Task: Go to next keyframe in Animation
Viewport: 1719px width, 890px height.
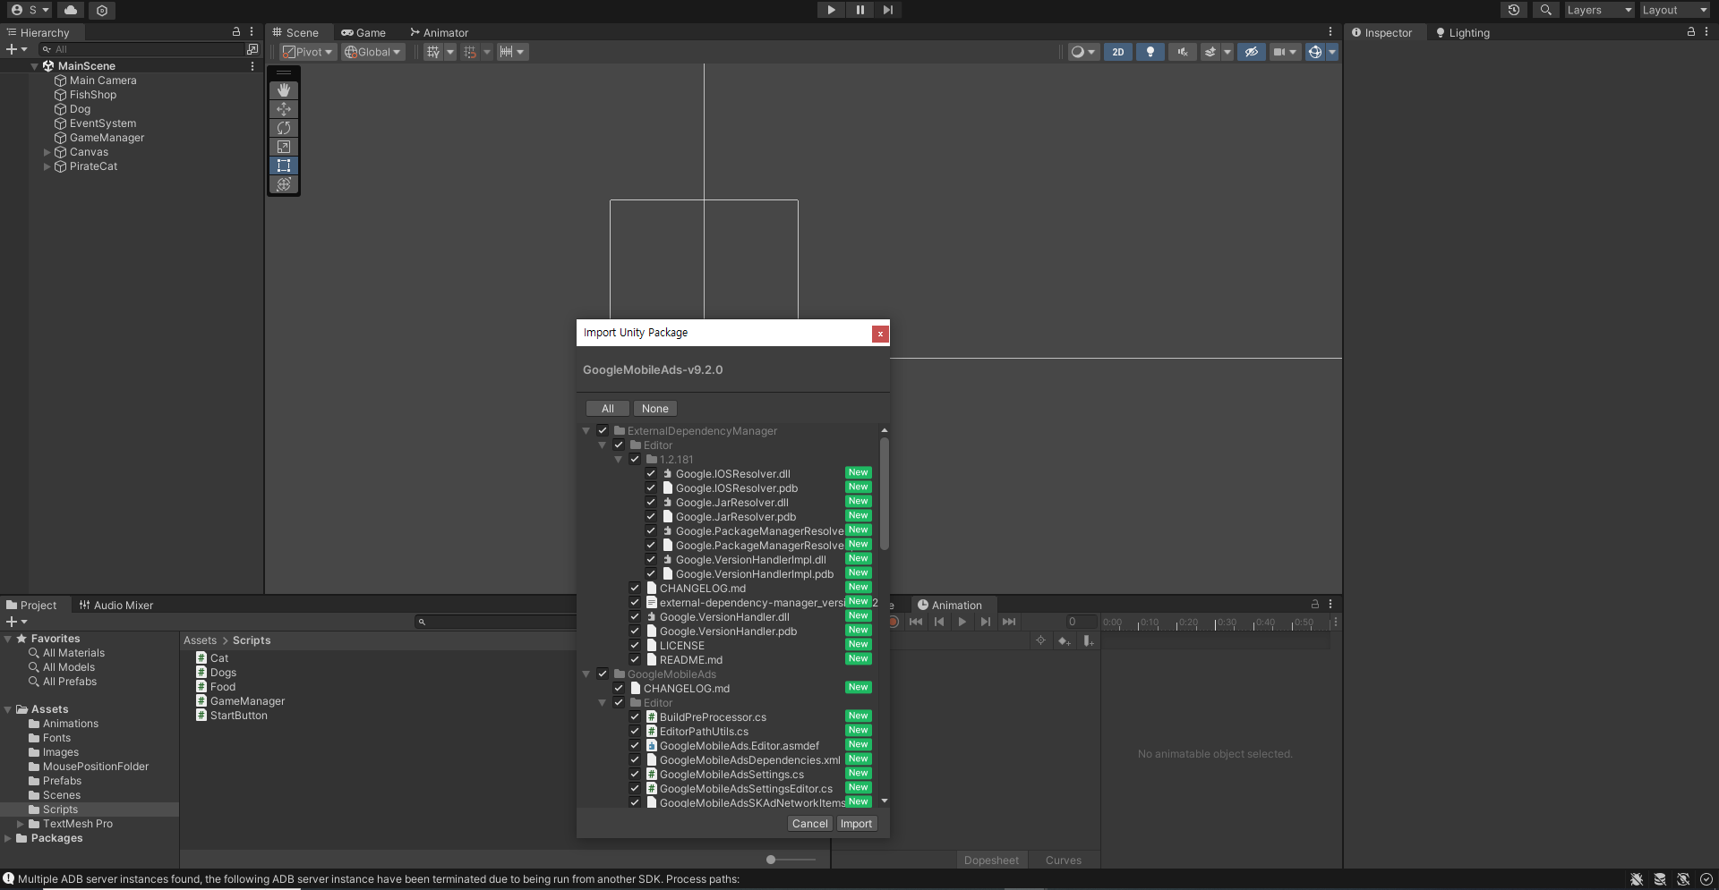Action: point(986,622)
